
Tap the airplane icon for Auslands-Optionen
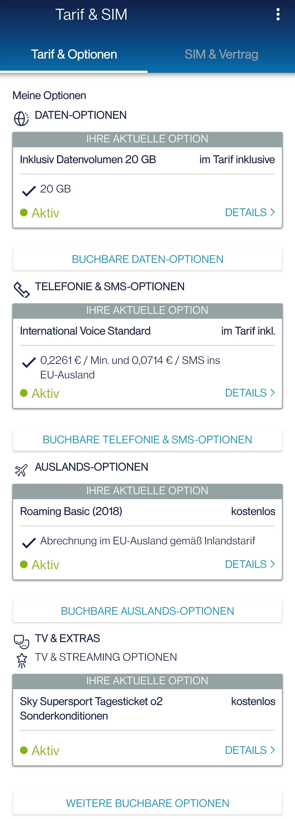click(x=21, y=470)
